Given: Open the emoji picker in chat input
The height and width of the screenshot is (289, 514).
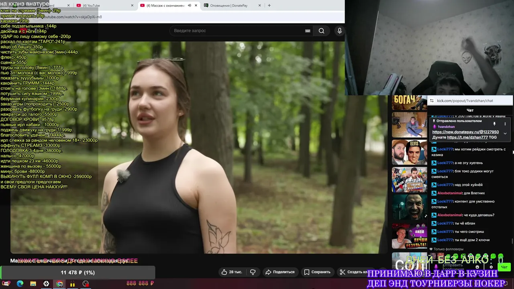Looking at the screenshot, I should pyautogui.click(x=477, y=267).
